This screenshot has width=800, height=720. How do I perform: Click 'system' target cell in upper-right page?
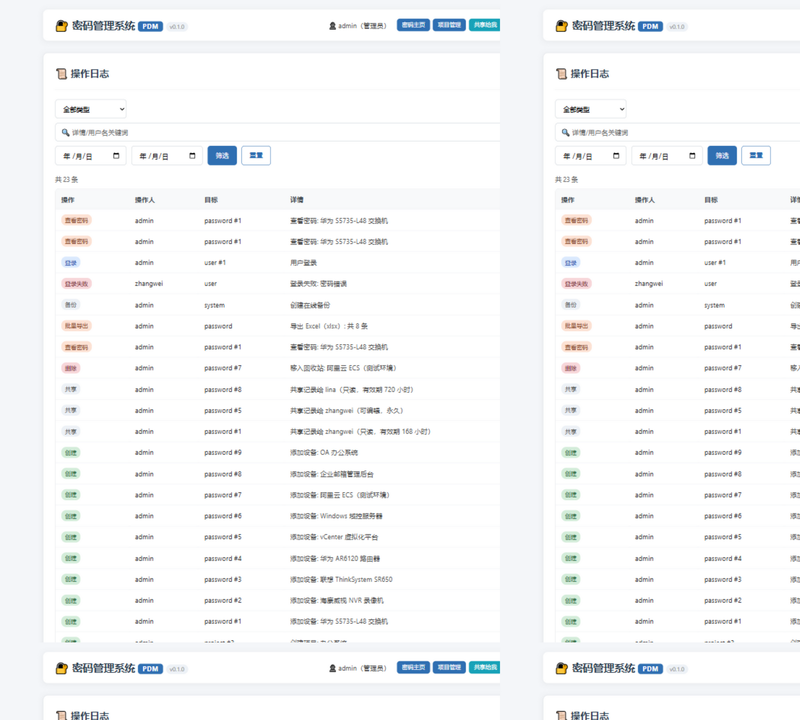tap(714, 305)
